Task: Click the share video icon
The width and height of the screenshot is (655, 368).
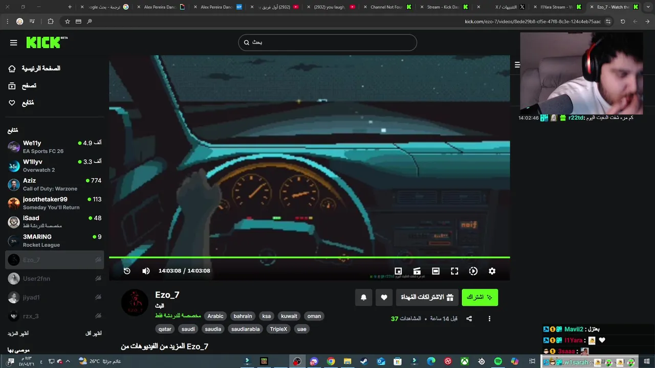Action: point(469,318)
